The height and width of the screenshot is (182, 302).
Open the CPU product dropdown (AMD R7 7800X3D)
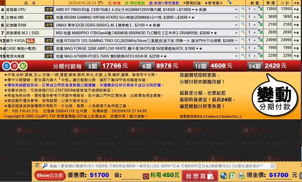(x=147, y=9)
